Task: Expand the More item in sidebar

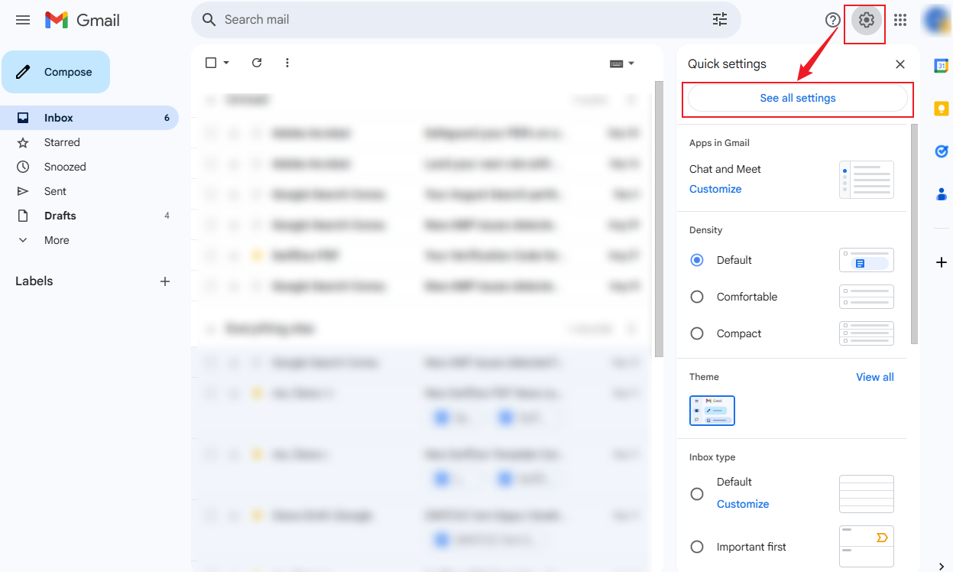Action: click(57, 240)
